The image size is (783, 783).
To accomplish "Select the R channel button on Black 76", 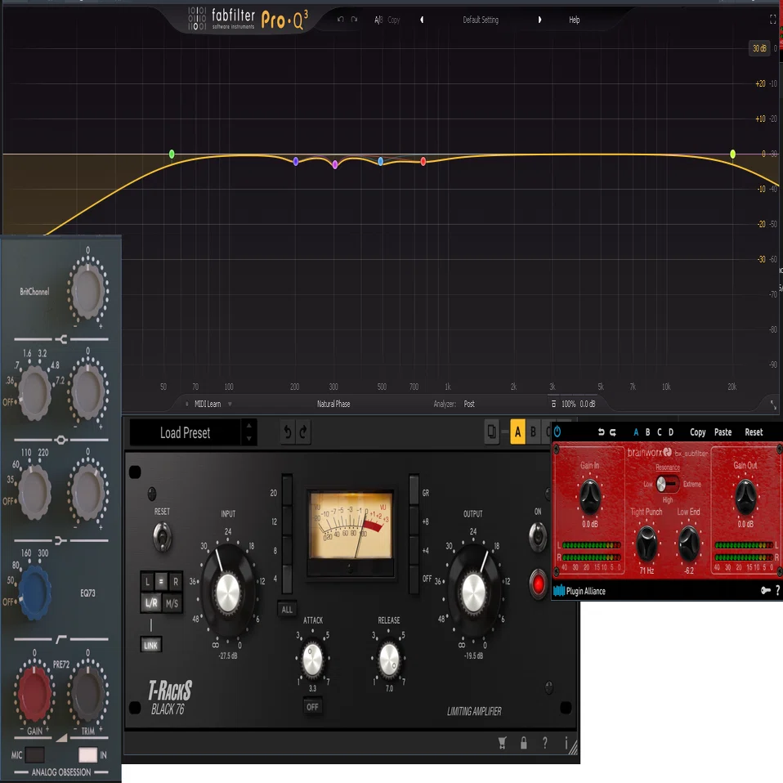I will pyautogui.click(x=175, y=582).
